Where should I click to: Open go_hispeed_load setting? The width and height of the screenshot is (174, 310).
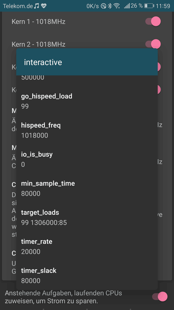[x=87, y=101]
